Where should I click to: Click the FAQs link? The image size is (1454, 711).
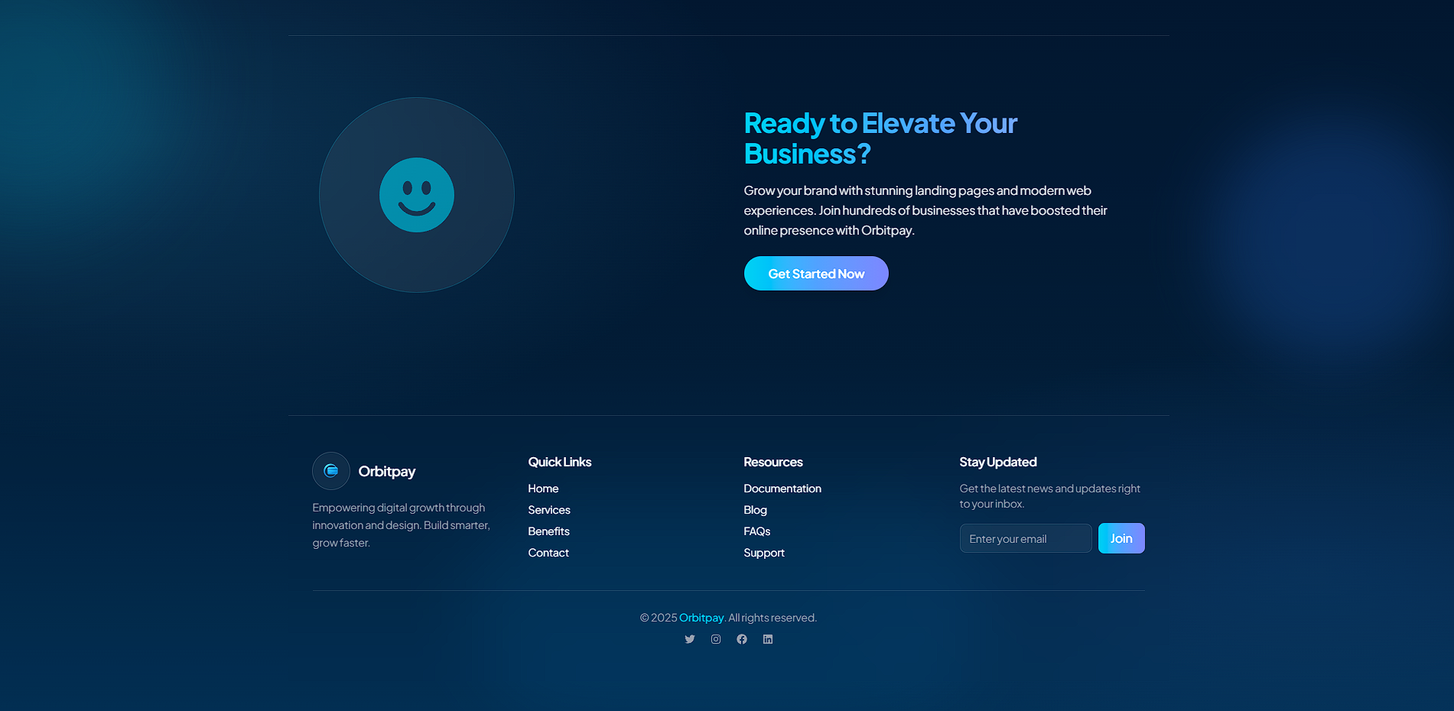coord(756,531)
